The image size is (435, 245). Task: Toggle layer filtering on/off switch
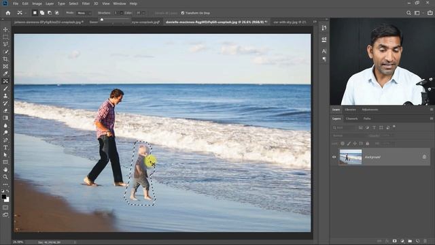(x=394, y=127)
